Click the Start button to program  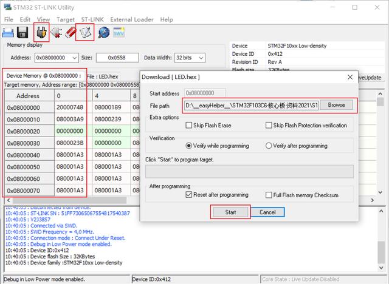[x=230, y=212]
